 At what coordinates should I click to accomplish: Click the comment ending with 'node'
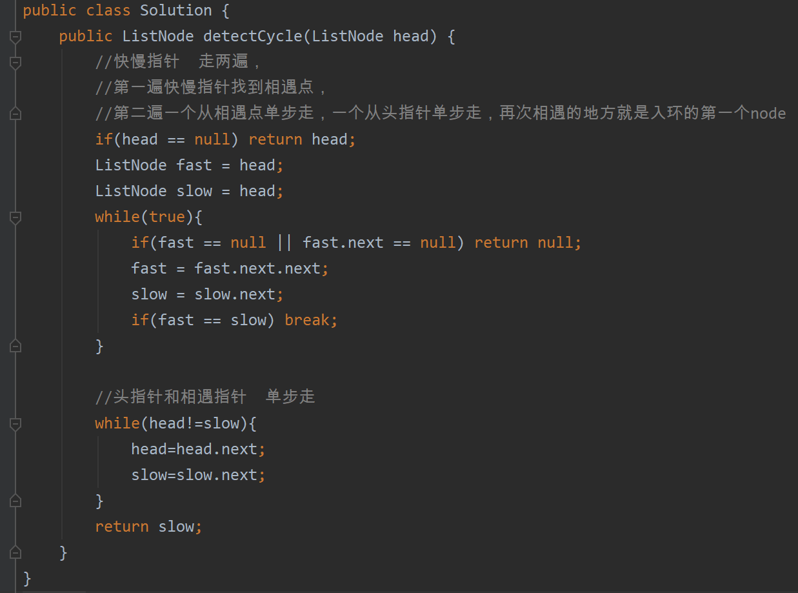[x=441, y=114]
